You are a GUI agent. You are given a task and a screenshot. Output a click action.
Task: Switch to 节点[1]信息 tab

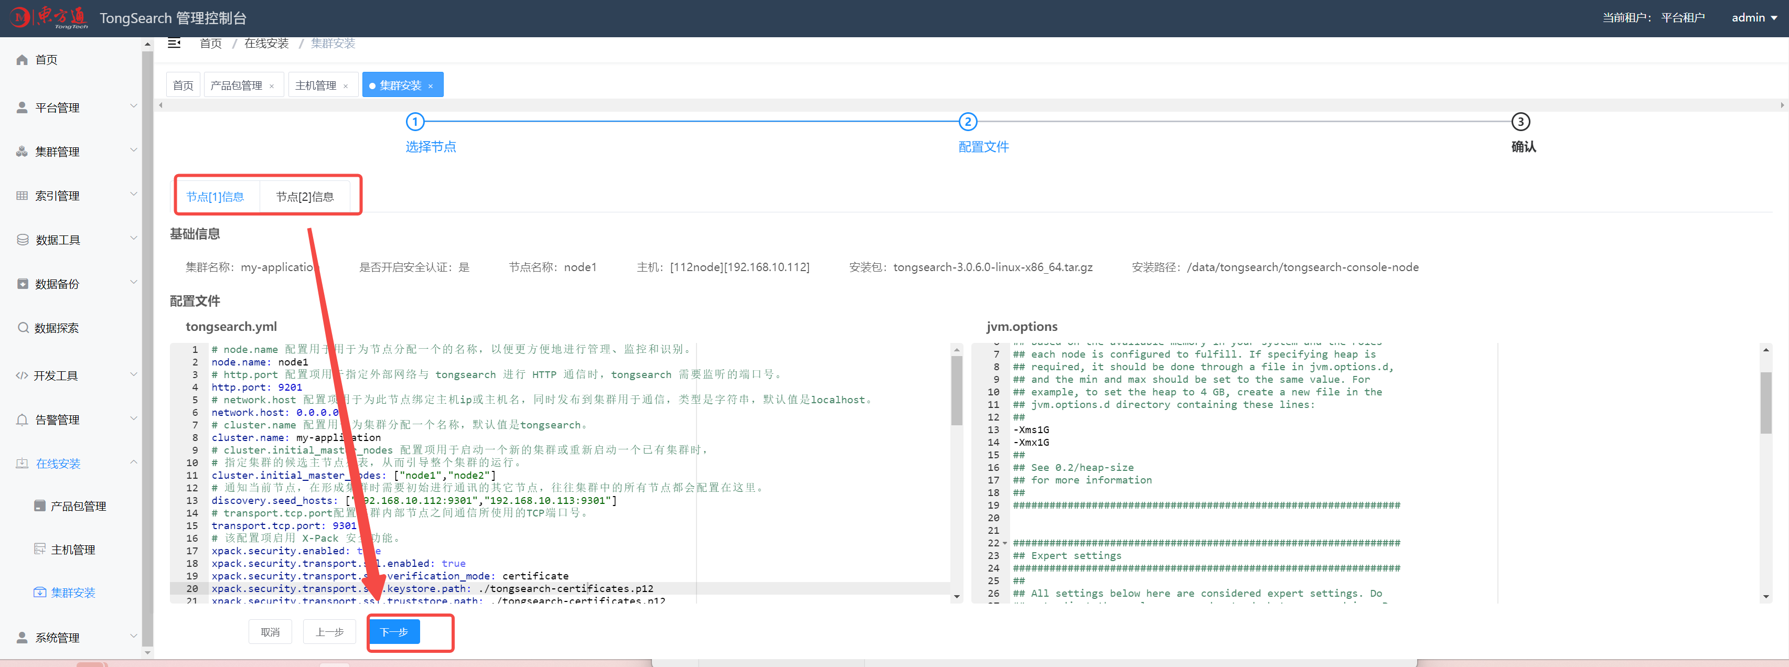pyautogui.click(x=215, y=197)
